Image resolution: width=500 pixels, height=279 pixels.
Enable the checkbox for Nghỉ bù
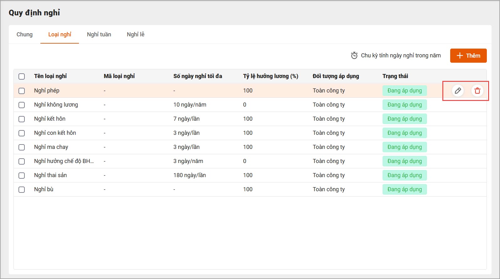(22, 189)
